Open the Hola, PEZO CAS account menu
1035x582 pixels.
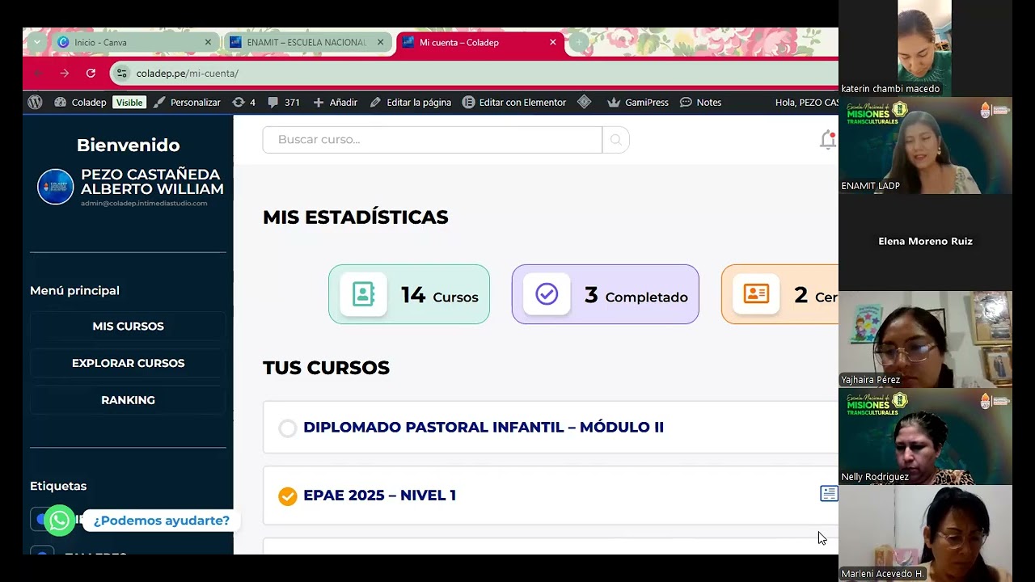806,103
